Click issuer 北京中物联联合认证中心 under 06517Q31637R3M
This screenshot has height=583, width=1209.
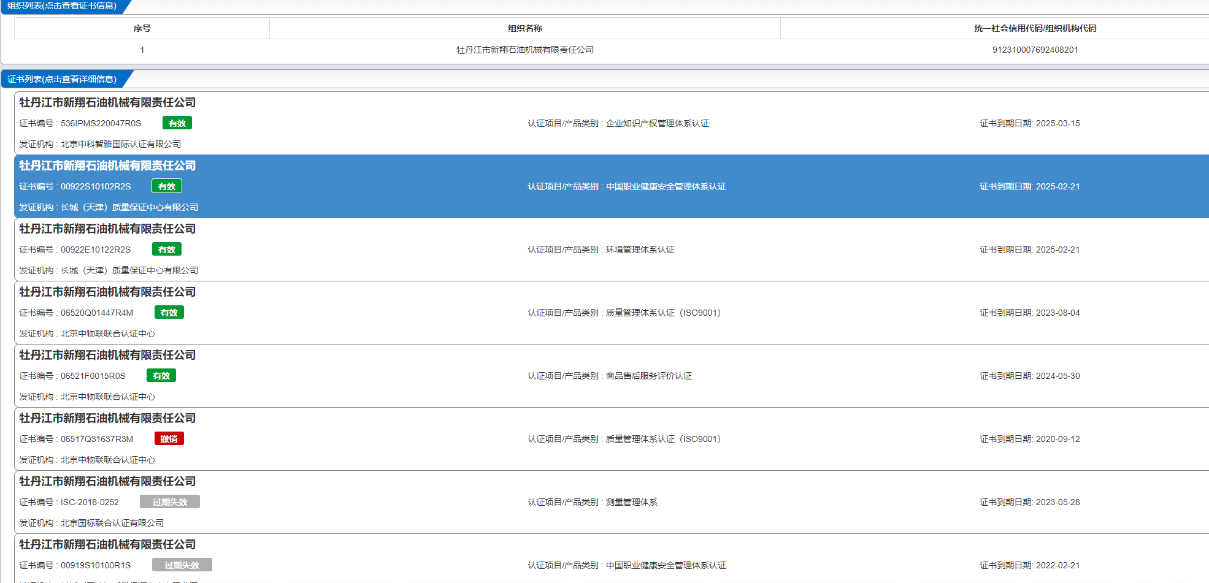[x=108, y=460]
